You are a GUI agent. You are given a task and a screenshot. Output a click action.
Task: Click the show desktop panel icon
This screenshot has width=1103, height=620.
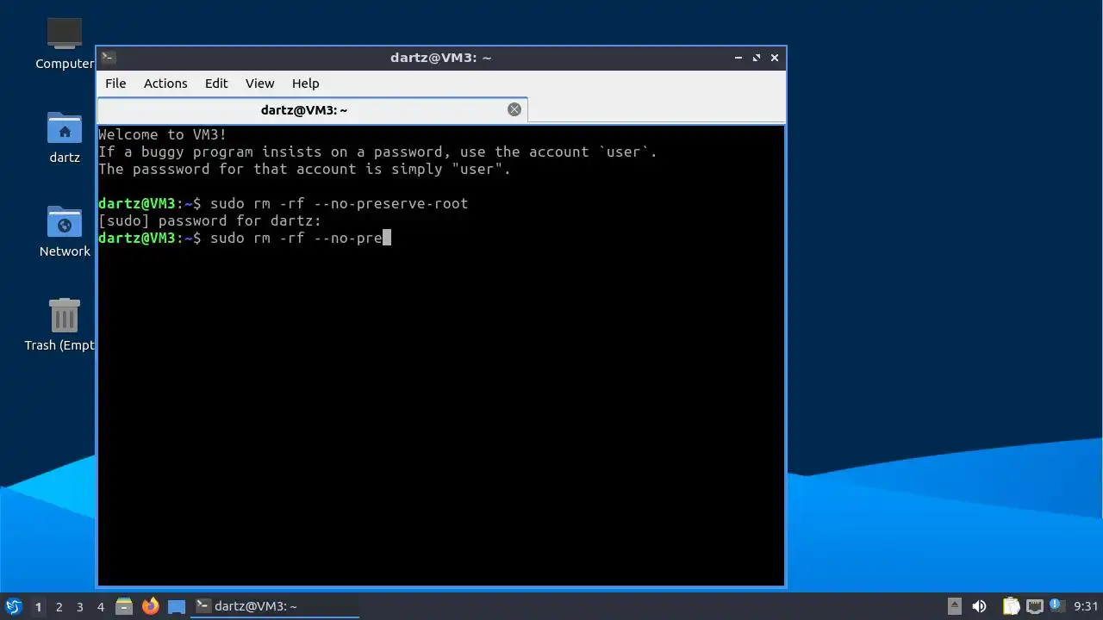177,606
